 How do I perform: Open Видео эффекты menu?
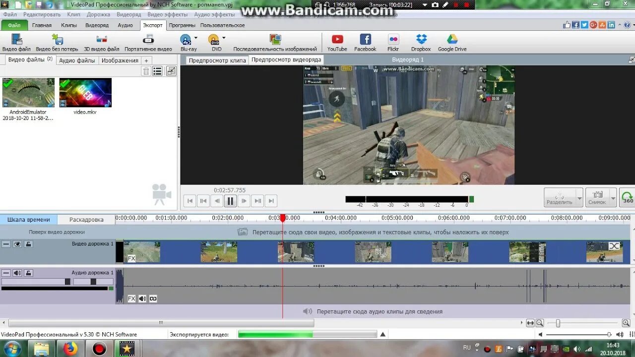(x=167, y=14)
